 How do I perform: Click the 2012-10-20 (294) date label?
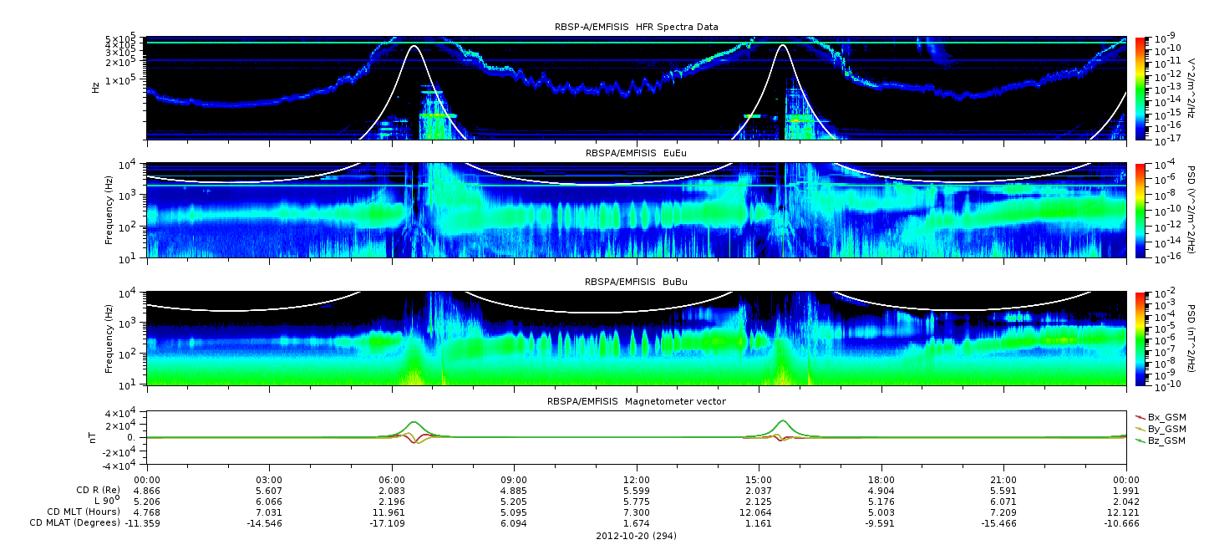tap(637, 536)
